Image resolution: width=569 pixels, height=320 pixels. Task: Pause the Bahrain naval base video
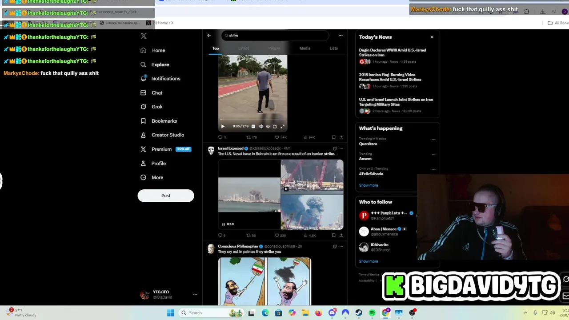click(223, 224)
